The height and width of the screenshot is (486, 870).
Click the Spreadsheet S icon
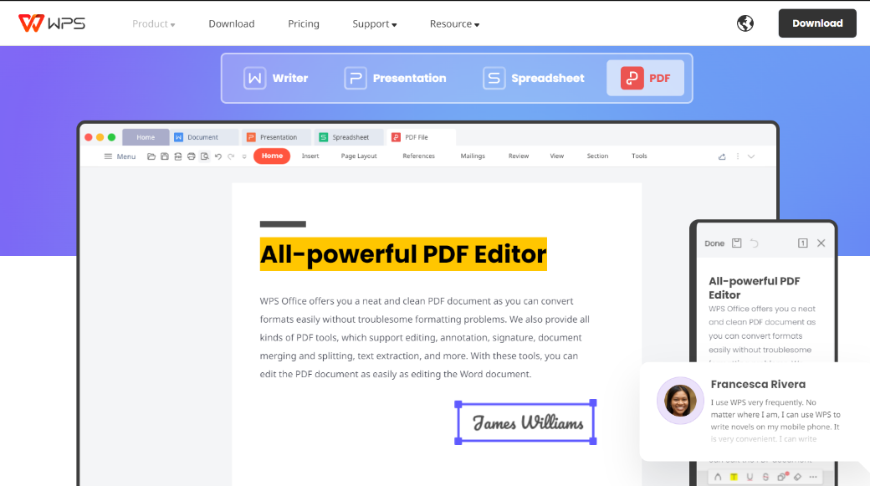click(x=494, y=79)
